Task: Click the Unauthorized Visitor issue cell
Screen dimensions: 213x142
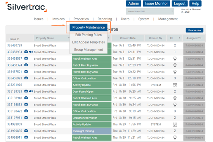Action: point(92,118)
